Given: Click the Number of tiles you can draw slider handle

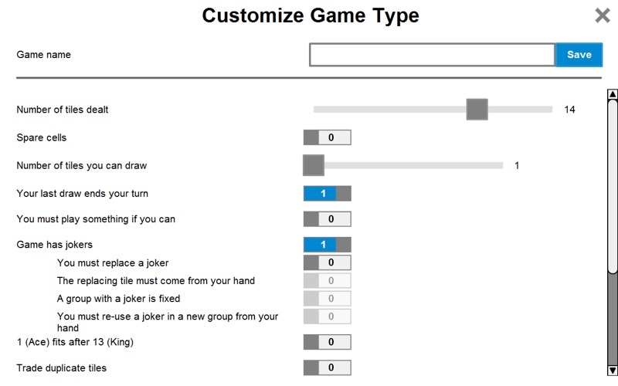Looking at the screenshot, I should (x=314, y=165).
